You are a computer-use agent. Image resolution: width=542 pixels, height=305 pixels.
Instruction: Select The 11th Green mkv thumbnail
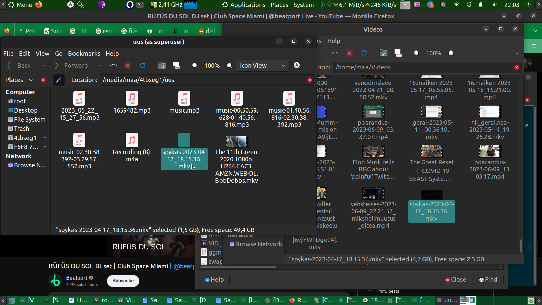[x=237, y=141]
